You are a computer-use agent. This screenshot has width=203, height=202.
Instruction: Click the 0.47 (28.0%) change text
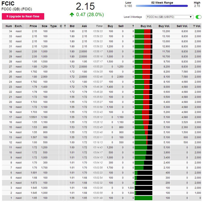coord(90,15)
